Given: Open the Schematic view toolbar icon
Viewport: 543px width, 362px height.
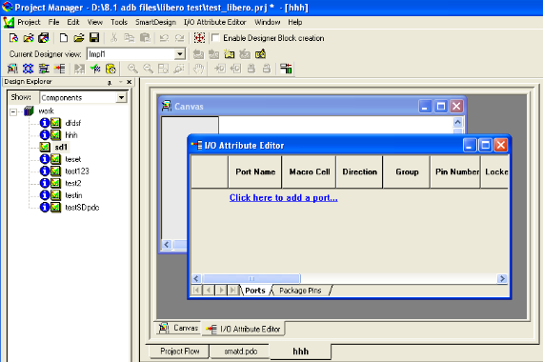Looking at the screenshot, I should point(44,69).
